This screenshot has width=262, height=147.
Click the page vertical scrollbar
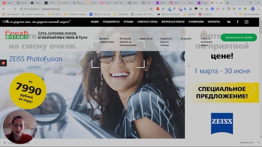pyautogui.click(x=260, y=78)
